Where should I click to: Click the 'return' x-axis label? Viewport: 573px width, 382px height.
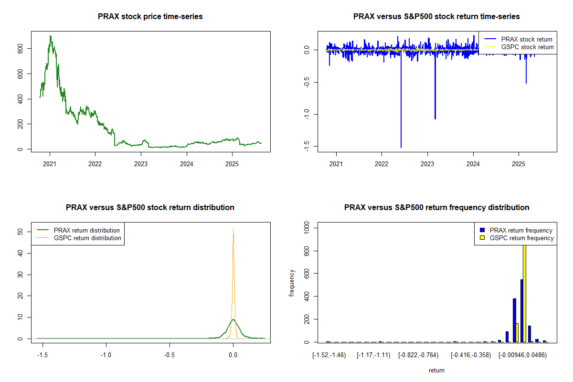point(436,370)
